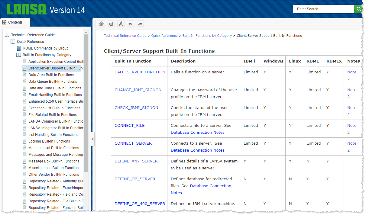Open File Related Built-In Functions topic
Viewport: 366px width, 215px height.
click(53, 115)
